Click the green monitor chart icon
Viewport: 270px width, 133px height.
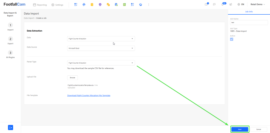(124, 5)
